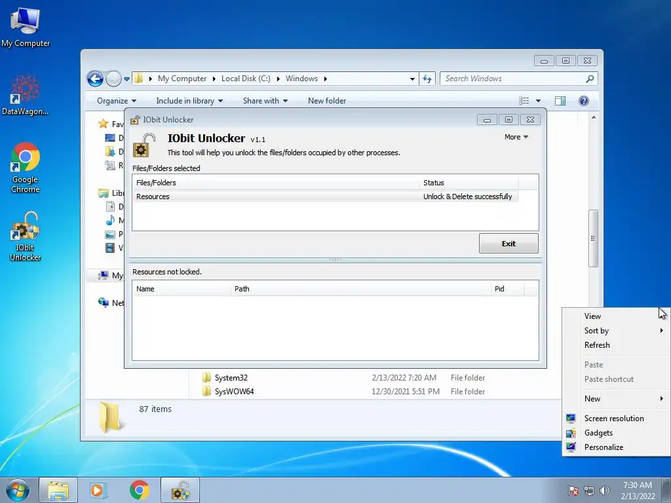Screen dimensions: 671x503
Task: Open IObit Unlocker desktop shortcut
Action: click(x=26, y=236)
